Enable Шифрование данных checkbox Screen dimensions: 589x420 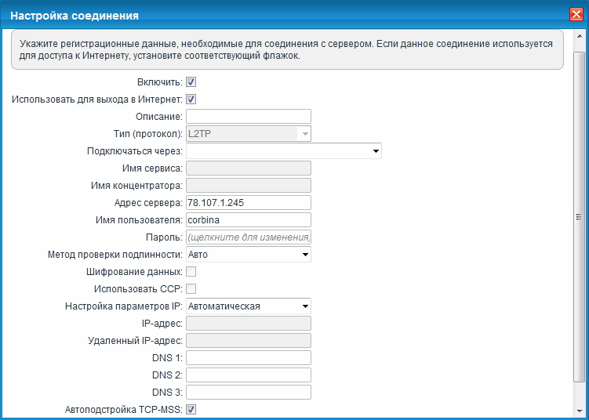click(x=191, y=271)
